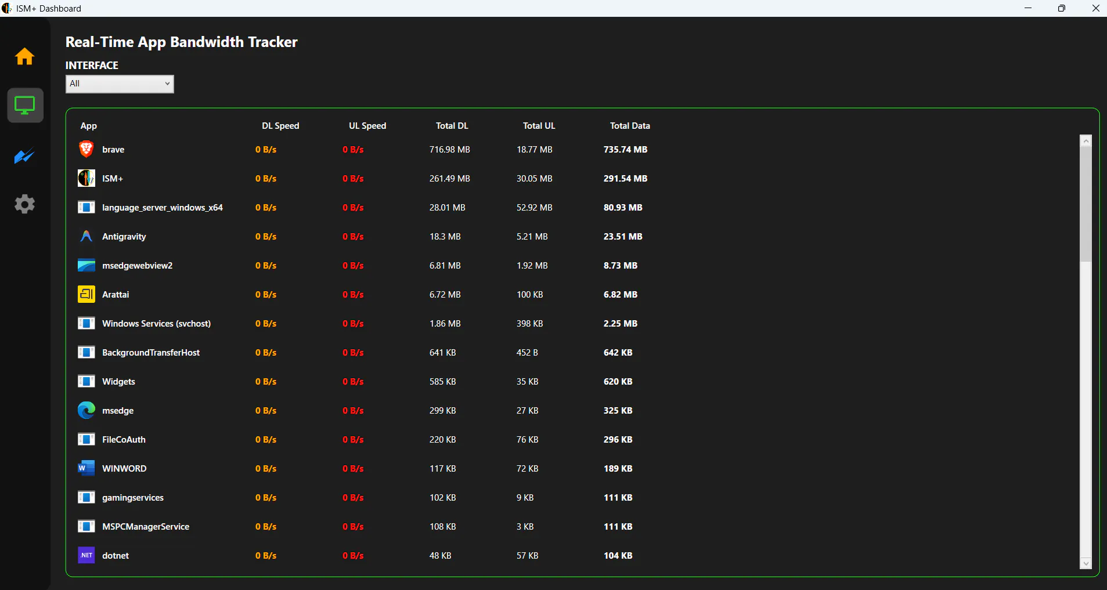Click the dotnet .NET icon

tap(86, 555)
